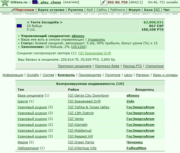This screenshot has height=153, width=180.
Task: Open База [G] menu item
Action: tap(152, 10)
